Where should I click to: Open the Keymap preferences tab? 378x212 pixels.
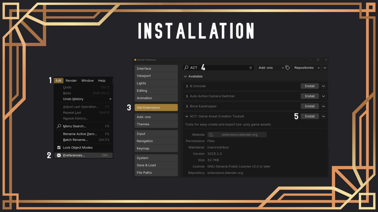156,148
